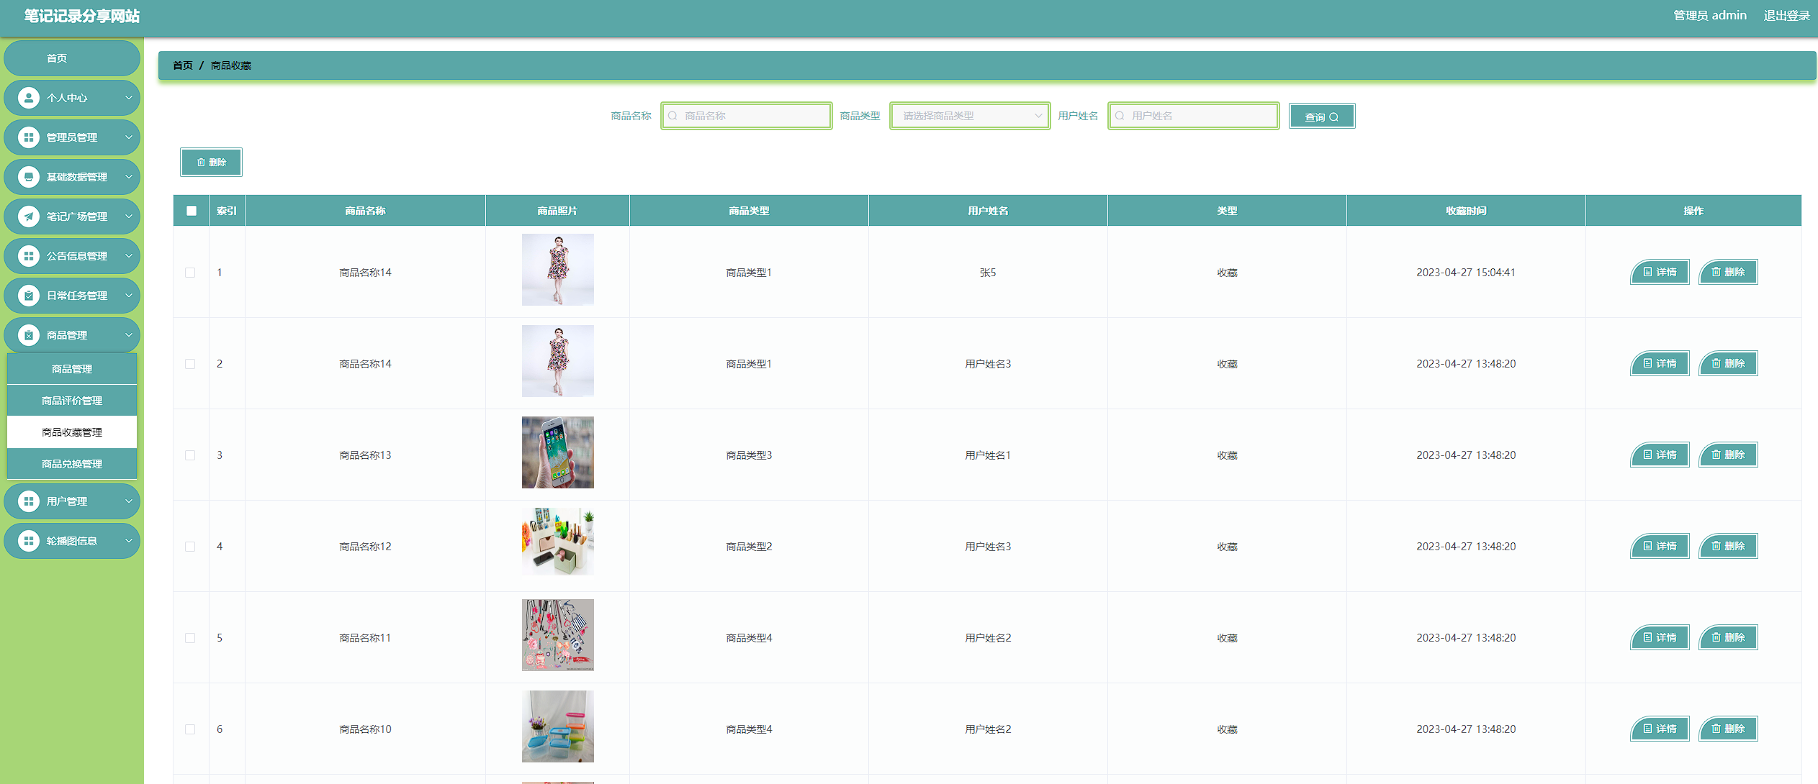Click the 笔记广场管理 paper-plane icon
The height and width of the screenshot is (784, 1818).
(x=29, y=216)
